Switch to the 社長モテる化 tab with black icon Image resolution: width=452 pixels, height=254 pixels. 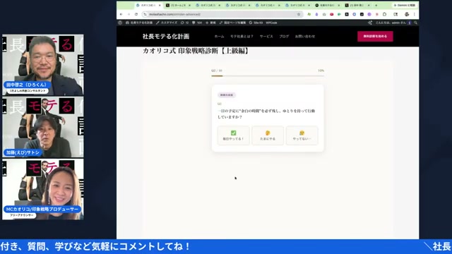[328, 5]
